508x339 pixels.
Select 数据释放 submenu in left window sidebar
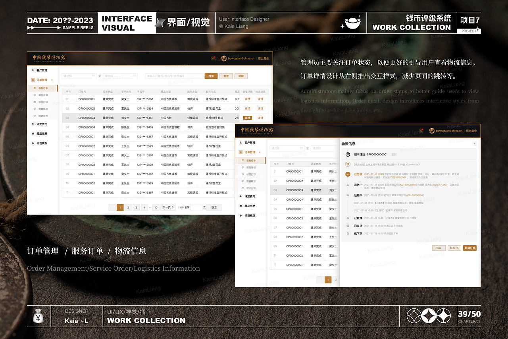pyautogui.click(x=43, y=108)
